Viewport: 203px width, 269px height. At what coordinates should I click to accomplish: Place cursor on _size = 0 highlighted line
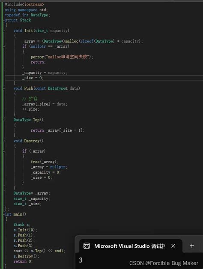[33, 78]
